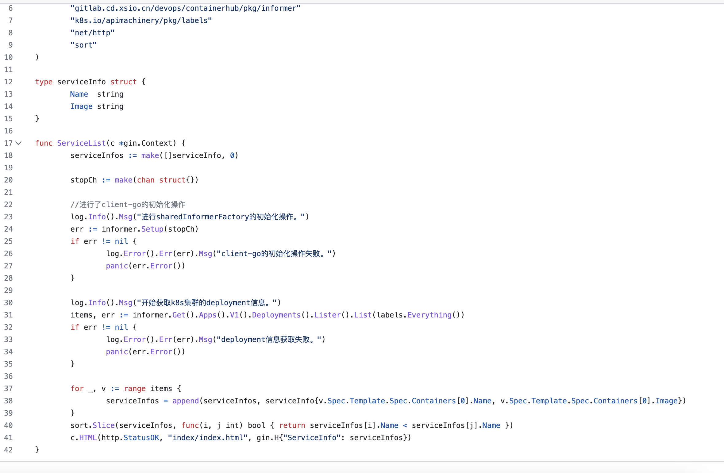Click the deployment failure message on line 33
Viewport: 724px width, 473px height.
pos(269,340)
